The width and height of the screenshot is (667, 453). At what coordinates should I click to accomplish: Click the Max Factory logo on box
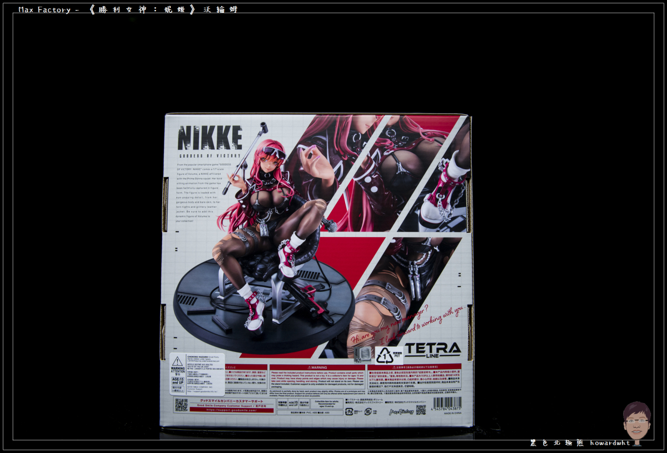click(399, 411)
